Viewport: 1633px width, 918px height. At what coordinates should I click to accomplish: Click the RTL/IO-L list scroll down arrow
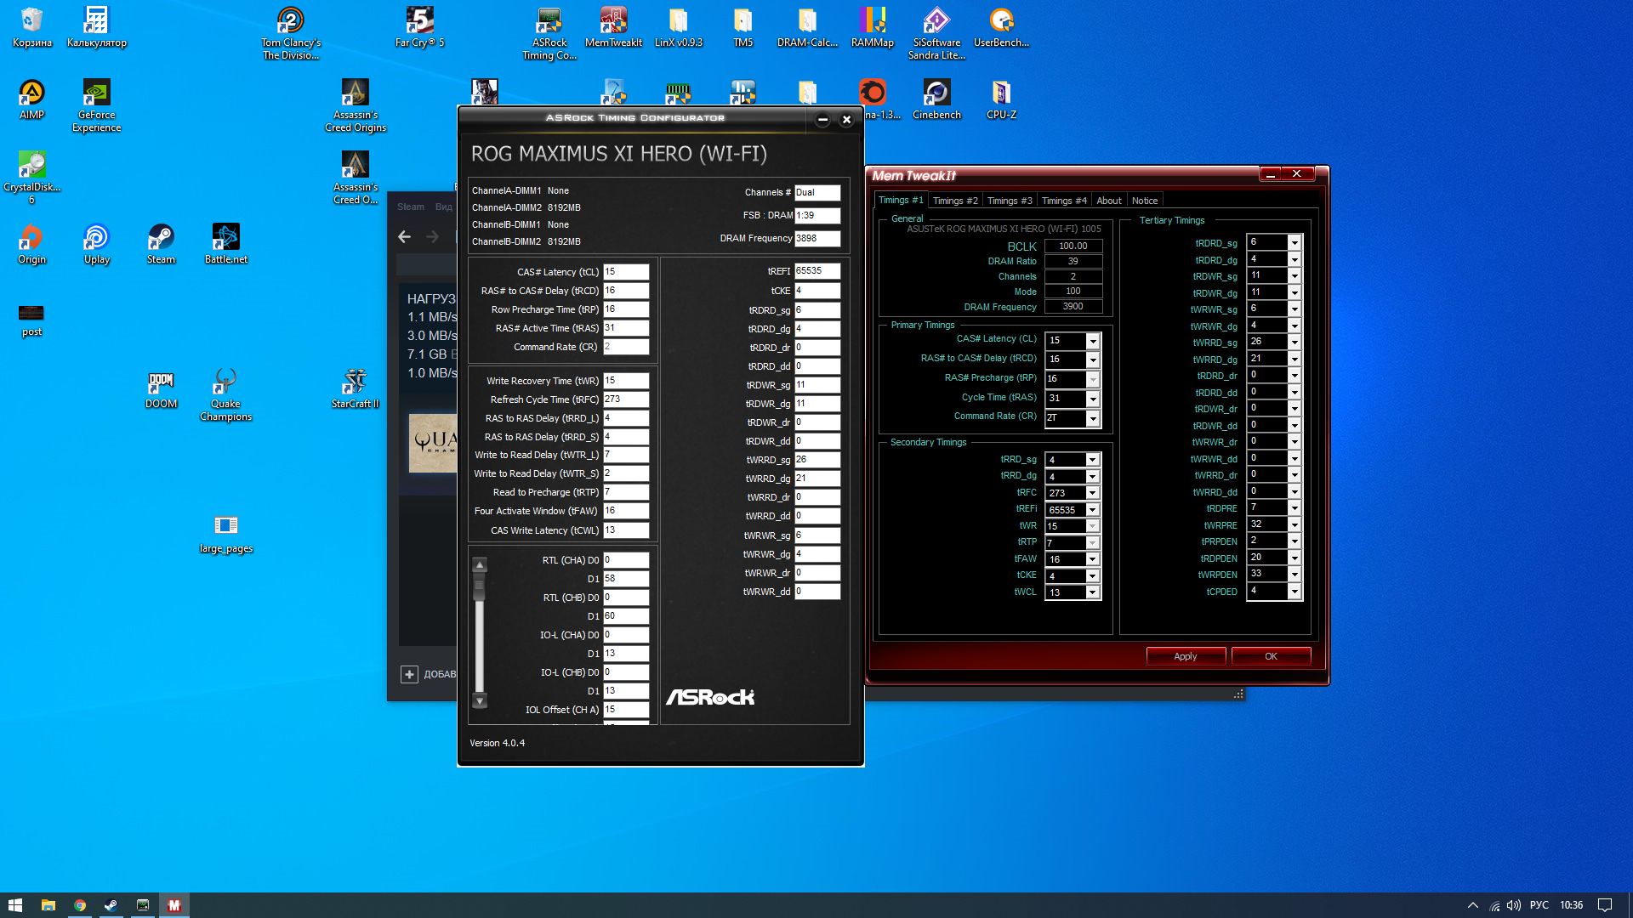coord(480,701)
